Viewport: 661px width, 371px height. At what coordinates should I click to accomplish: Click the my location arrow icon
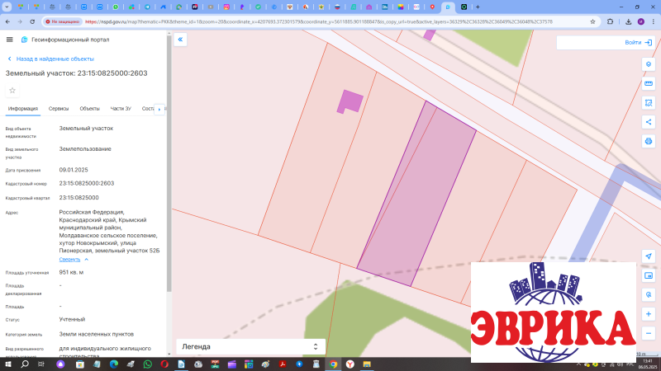[649, 256]
